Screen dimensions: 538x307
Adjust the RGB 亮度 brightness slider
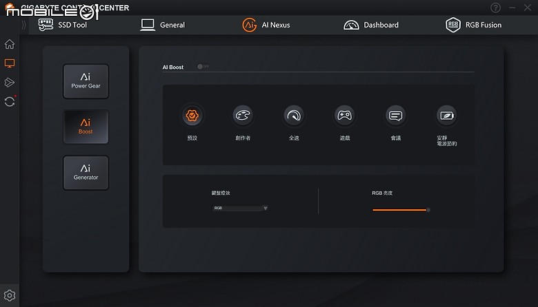[401, 210]
